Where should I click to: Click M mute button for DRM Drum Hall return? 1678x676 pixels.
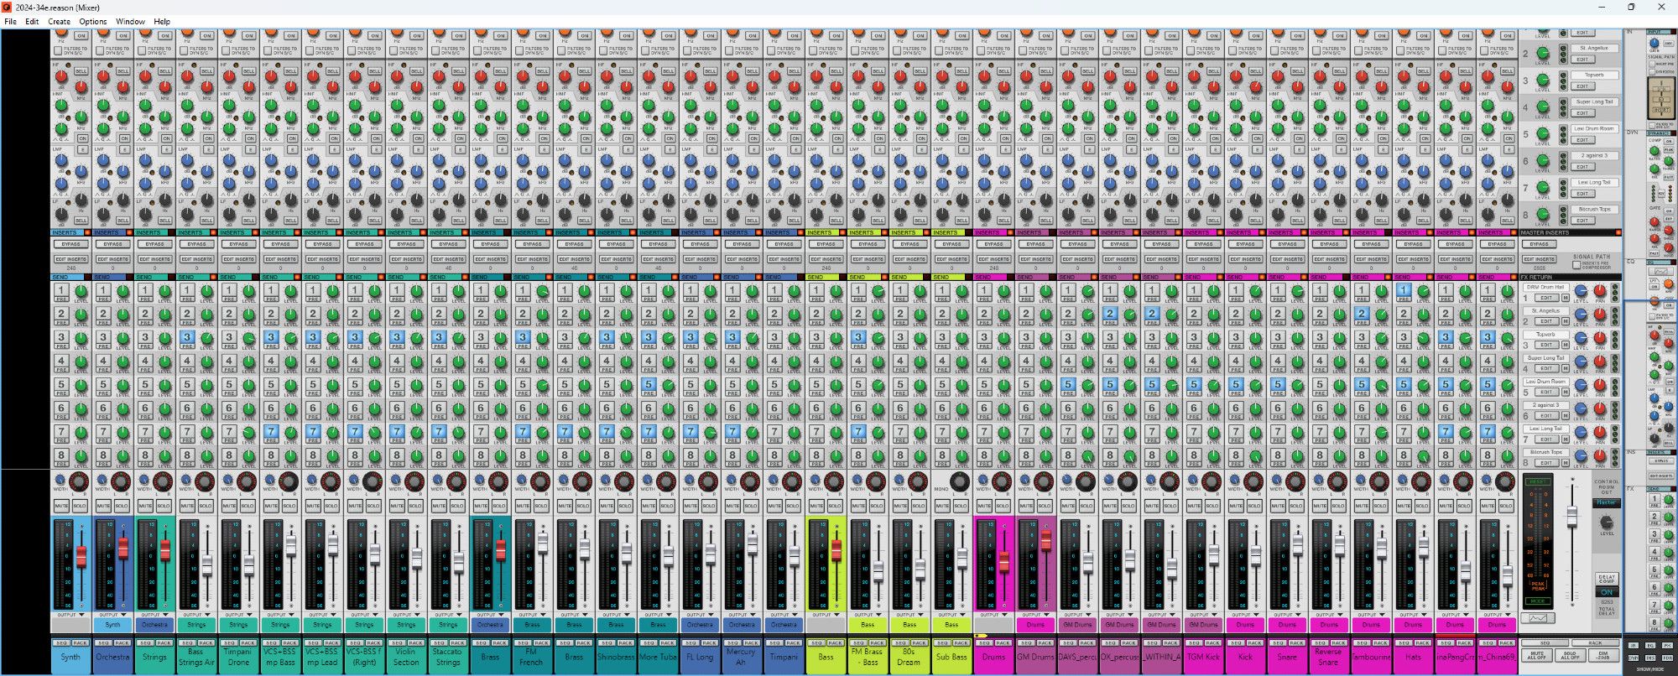point(1566,298)
